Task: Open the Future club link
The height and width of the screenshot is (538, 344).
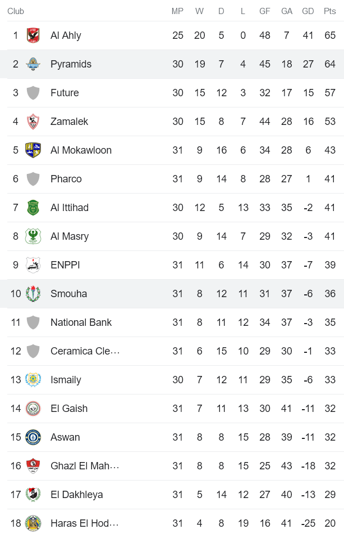Action: click(65, 93)
